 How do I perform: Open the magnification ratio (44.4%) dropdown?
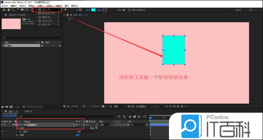76,106
